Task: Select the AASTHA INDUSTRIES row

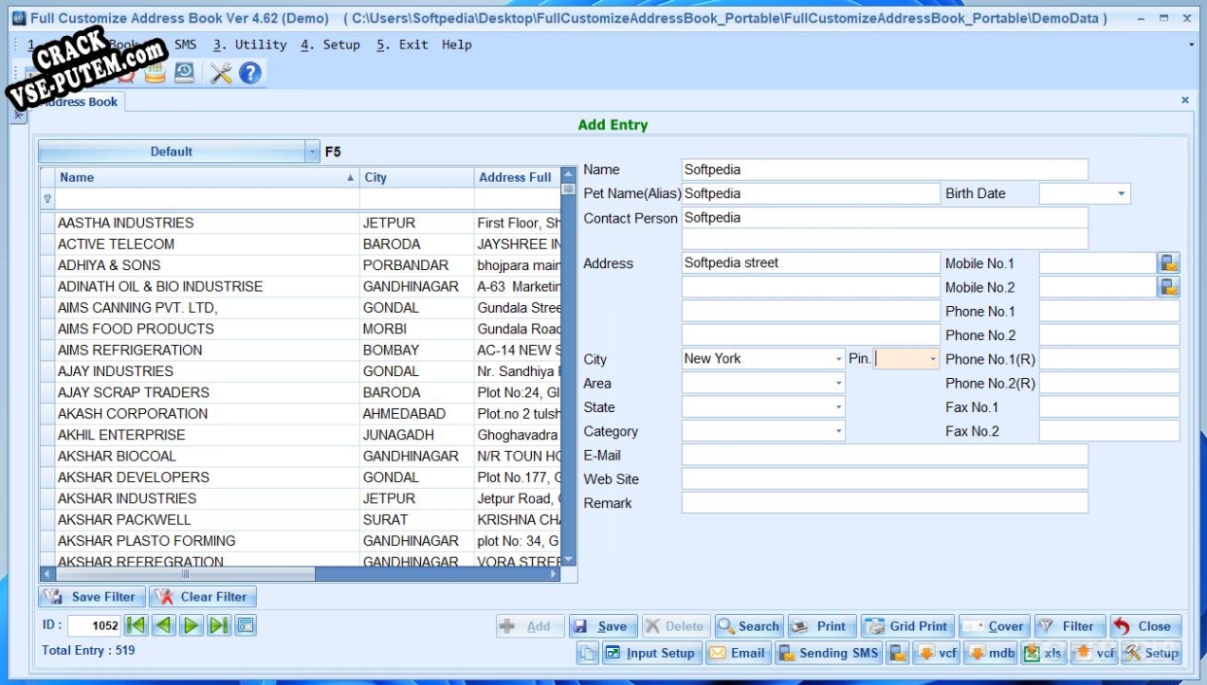Action: 301,223
